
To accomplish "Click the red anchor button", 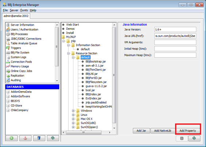I will point(25,138).
